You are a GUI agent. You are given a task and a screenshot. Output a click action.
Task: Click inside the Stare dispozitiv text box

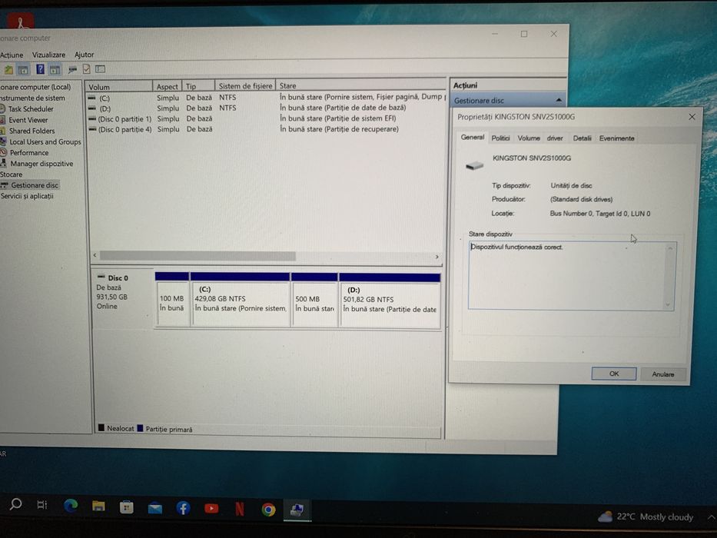[567, 276]
